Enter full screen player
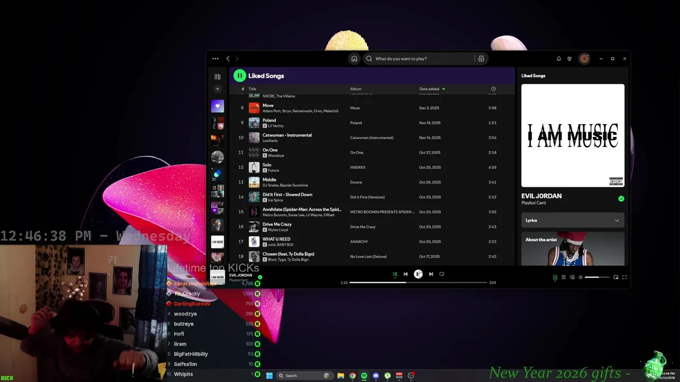680x382 pixels. [x=624, y=277]
